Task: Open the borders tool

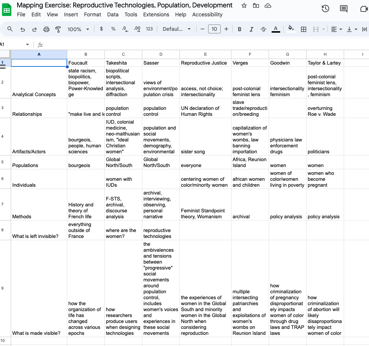Action: click(304, 29)
